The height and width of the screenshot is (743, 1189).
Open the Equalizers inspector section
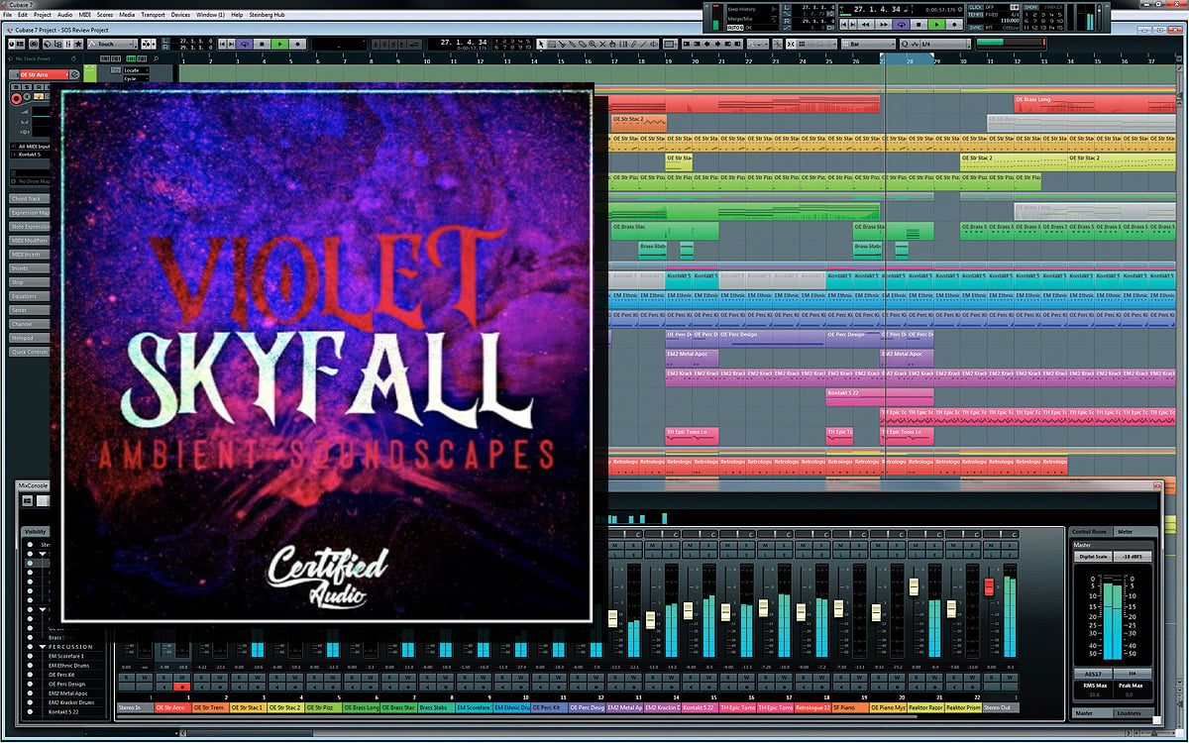coord(30,296)
